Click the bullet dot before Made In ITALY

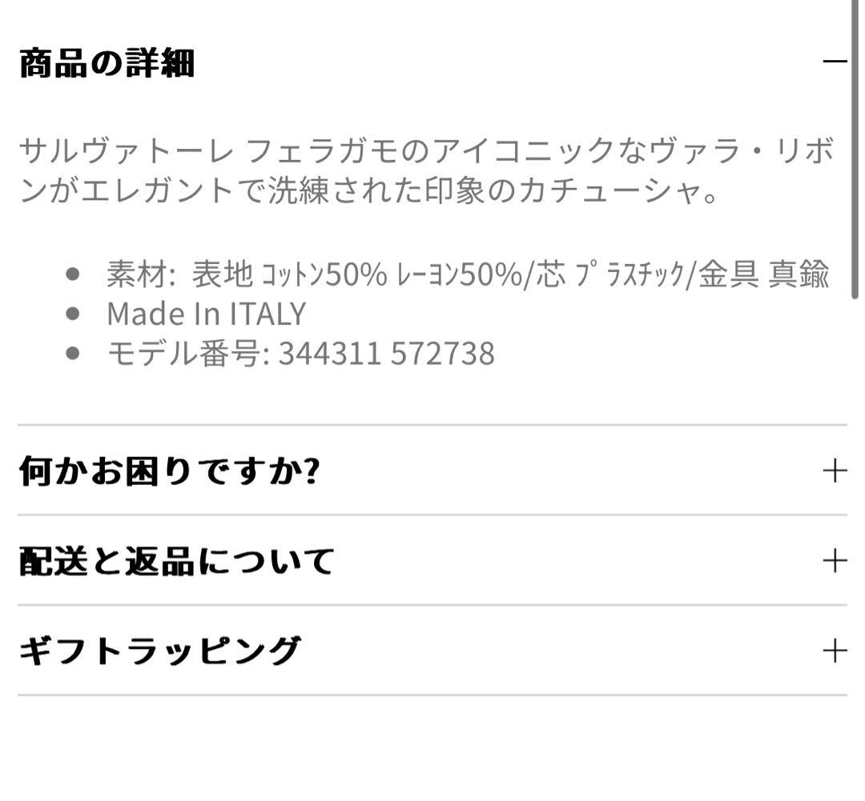pos(74,314)
